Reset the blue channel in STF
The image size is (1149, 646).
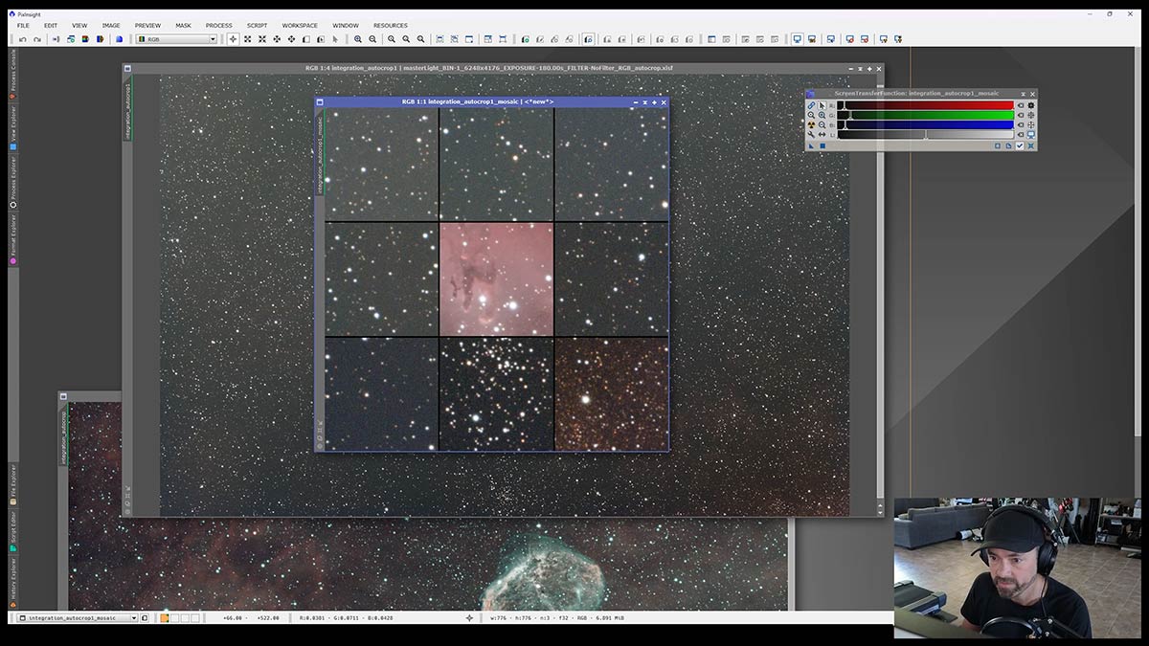point(1021,124)
